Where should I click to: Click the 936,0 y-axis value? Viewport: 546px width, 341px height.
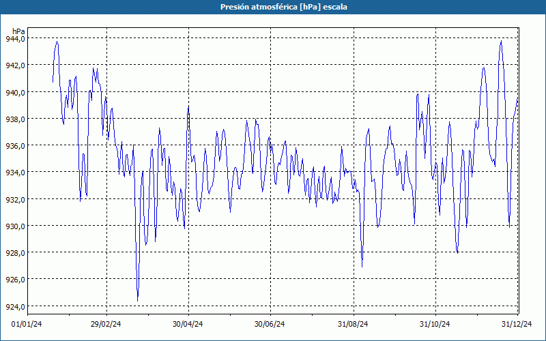[x=15, y=146]
